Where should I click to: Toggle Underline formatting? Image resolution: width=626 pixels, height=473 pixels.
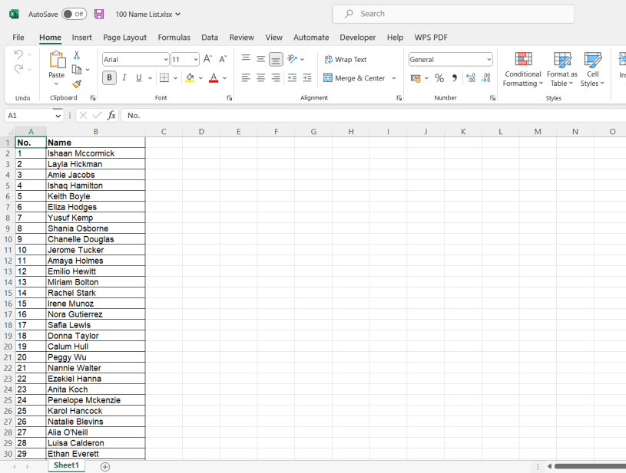138,77
